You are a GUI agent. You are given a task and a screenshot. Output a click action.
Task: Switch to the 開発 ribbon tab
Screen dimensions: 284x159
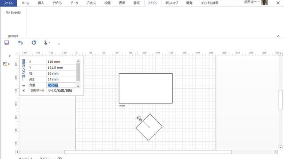[189, 3]
